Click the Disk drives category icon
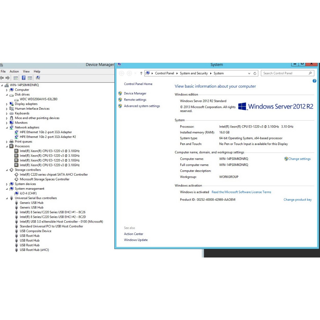Image resolution: width=320 pixels, height=320 pixels. 12,94
